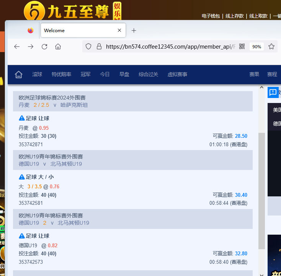Viewport: 281px width, 276px height.
Task: Click the 赛果 results link
Action: coord(254,75)
